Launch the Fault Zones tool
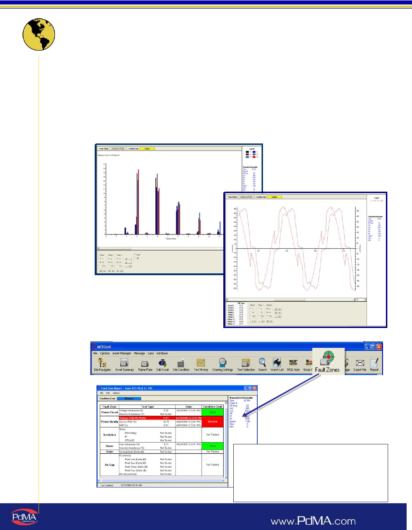This screenshot has height=530, width=412. click(328, 362)
